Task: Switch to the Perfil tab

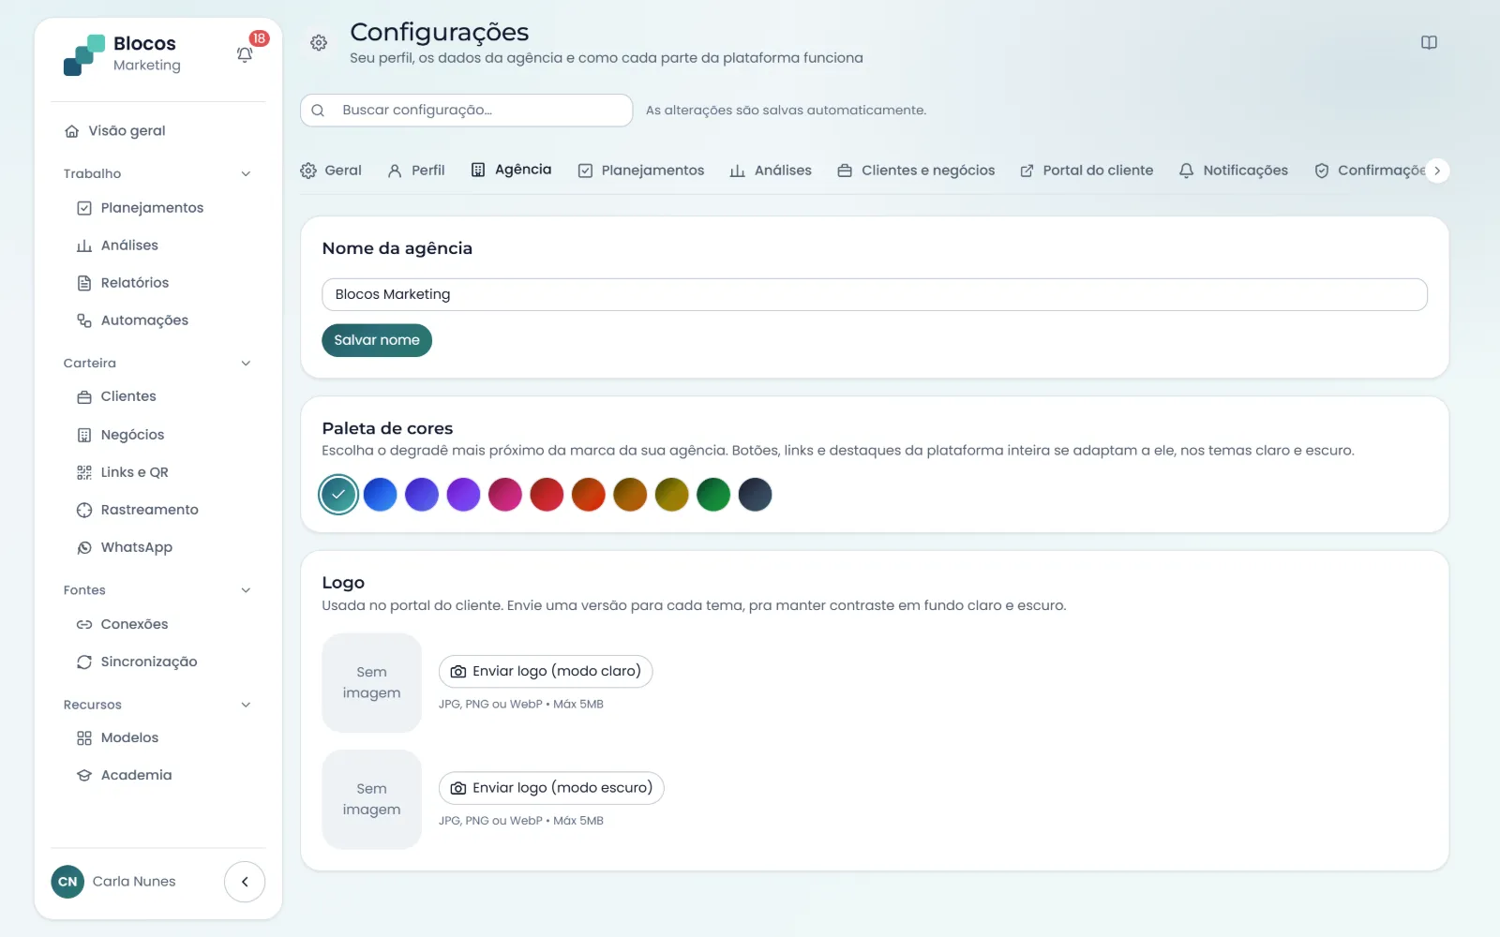Action: 416,171
